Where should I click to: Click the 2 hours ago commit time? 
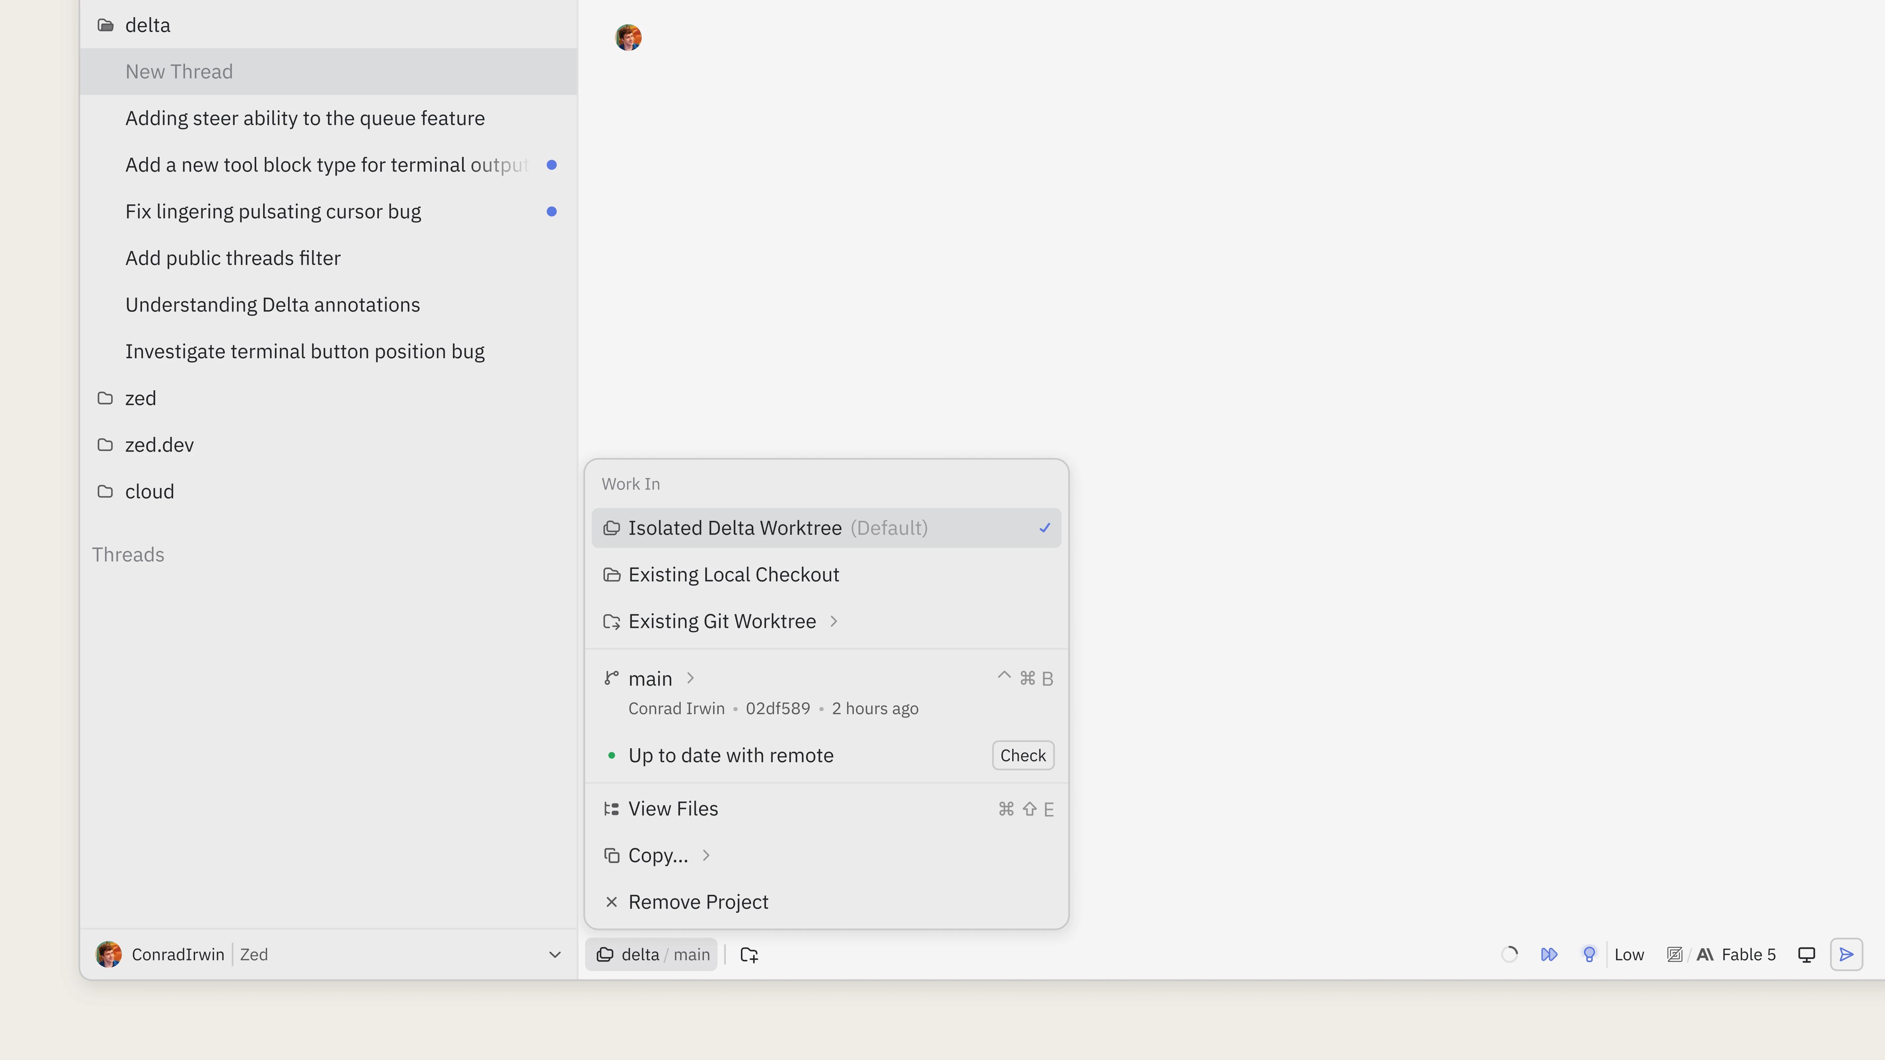875,709
